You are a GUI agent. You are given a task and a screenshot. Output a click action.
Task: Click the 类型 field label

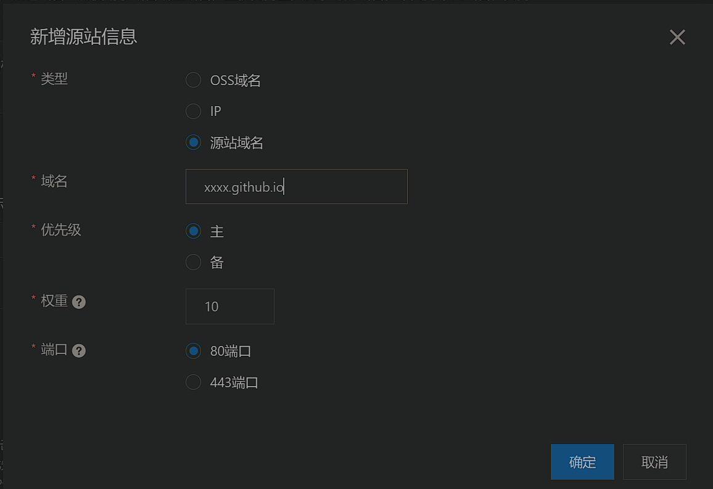click(x=54, y=78)
